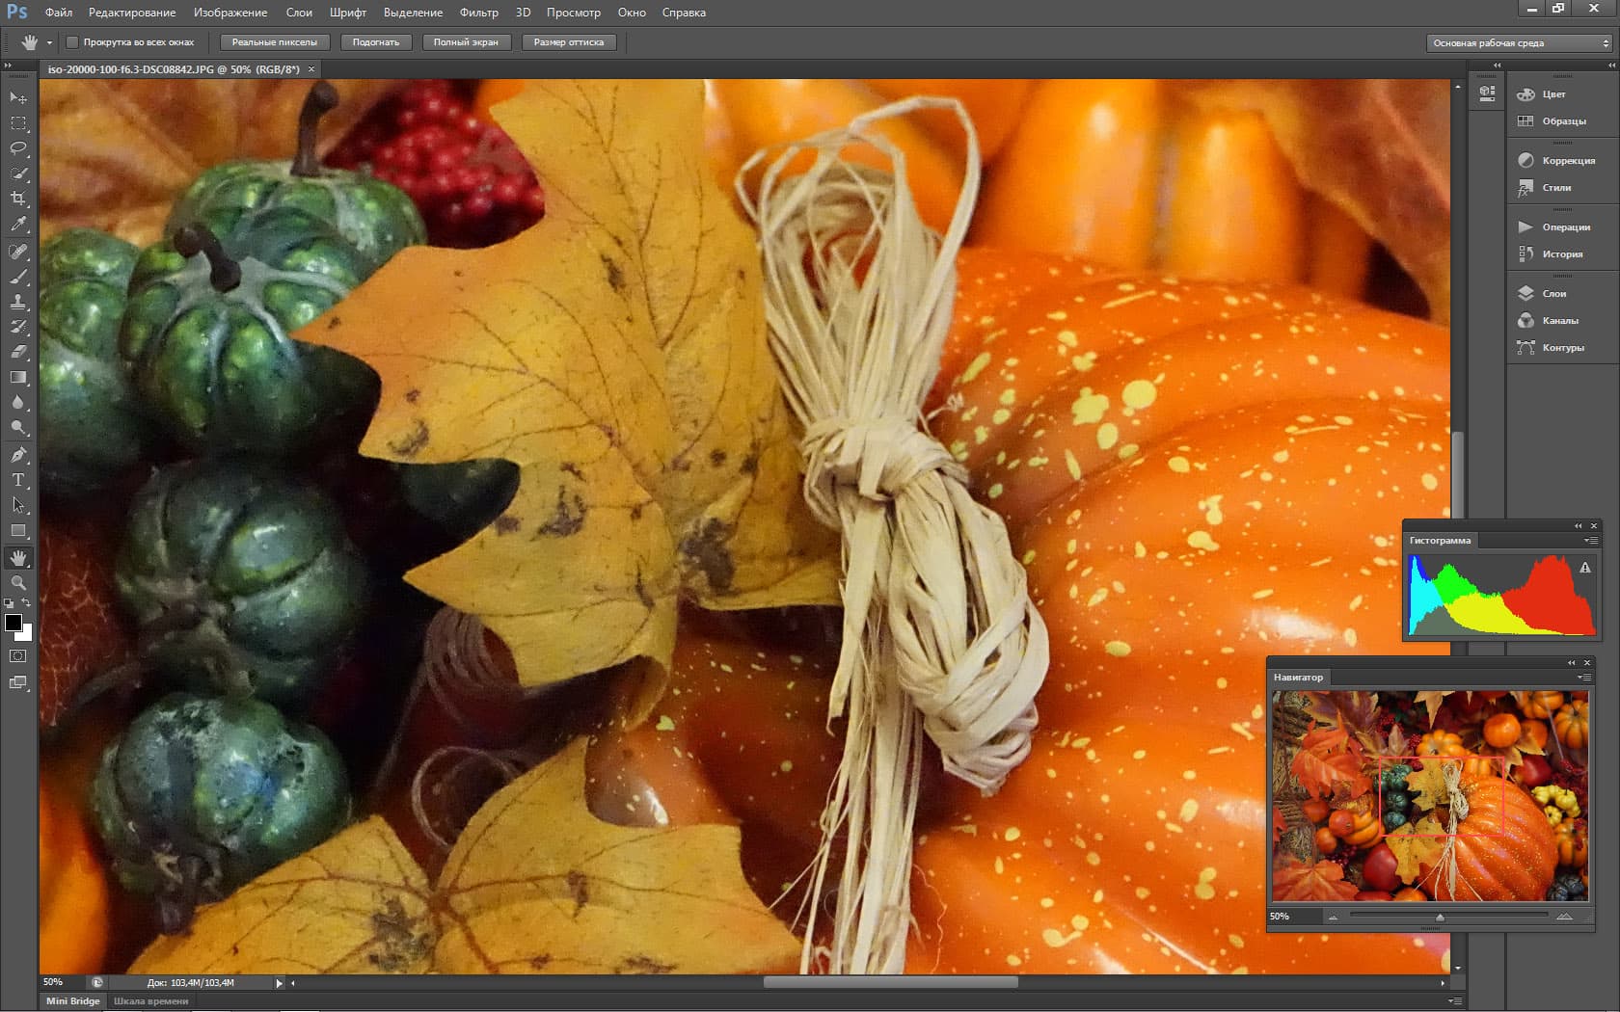
Task: Click the Размер оттиска button
Action: point(569,42)
